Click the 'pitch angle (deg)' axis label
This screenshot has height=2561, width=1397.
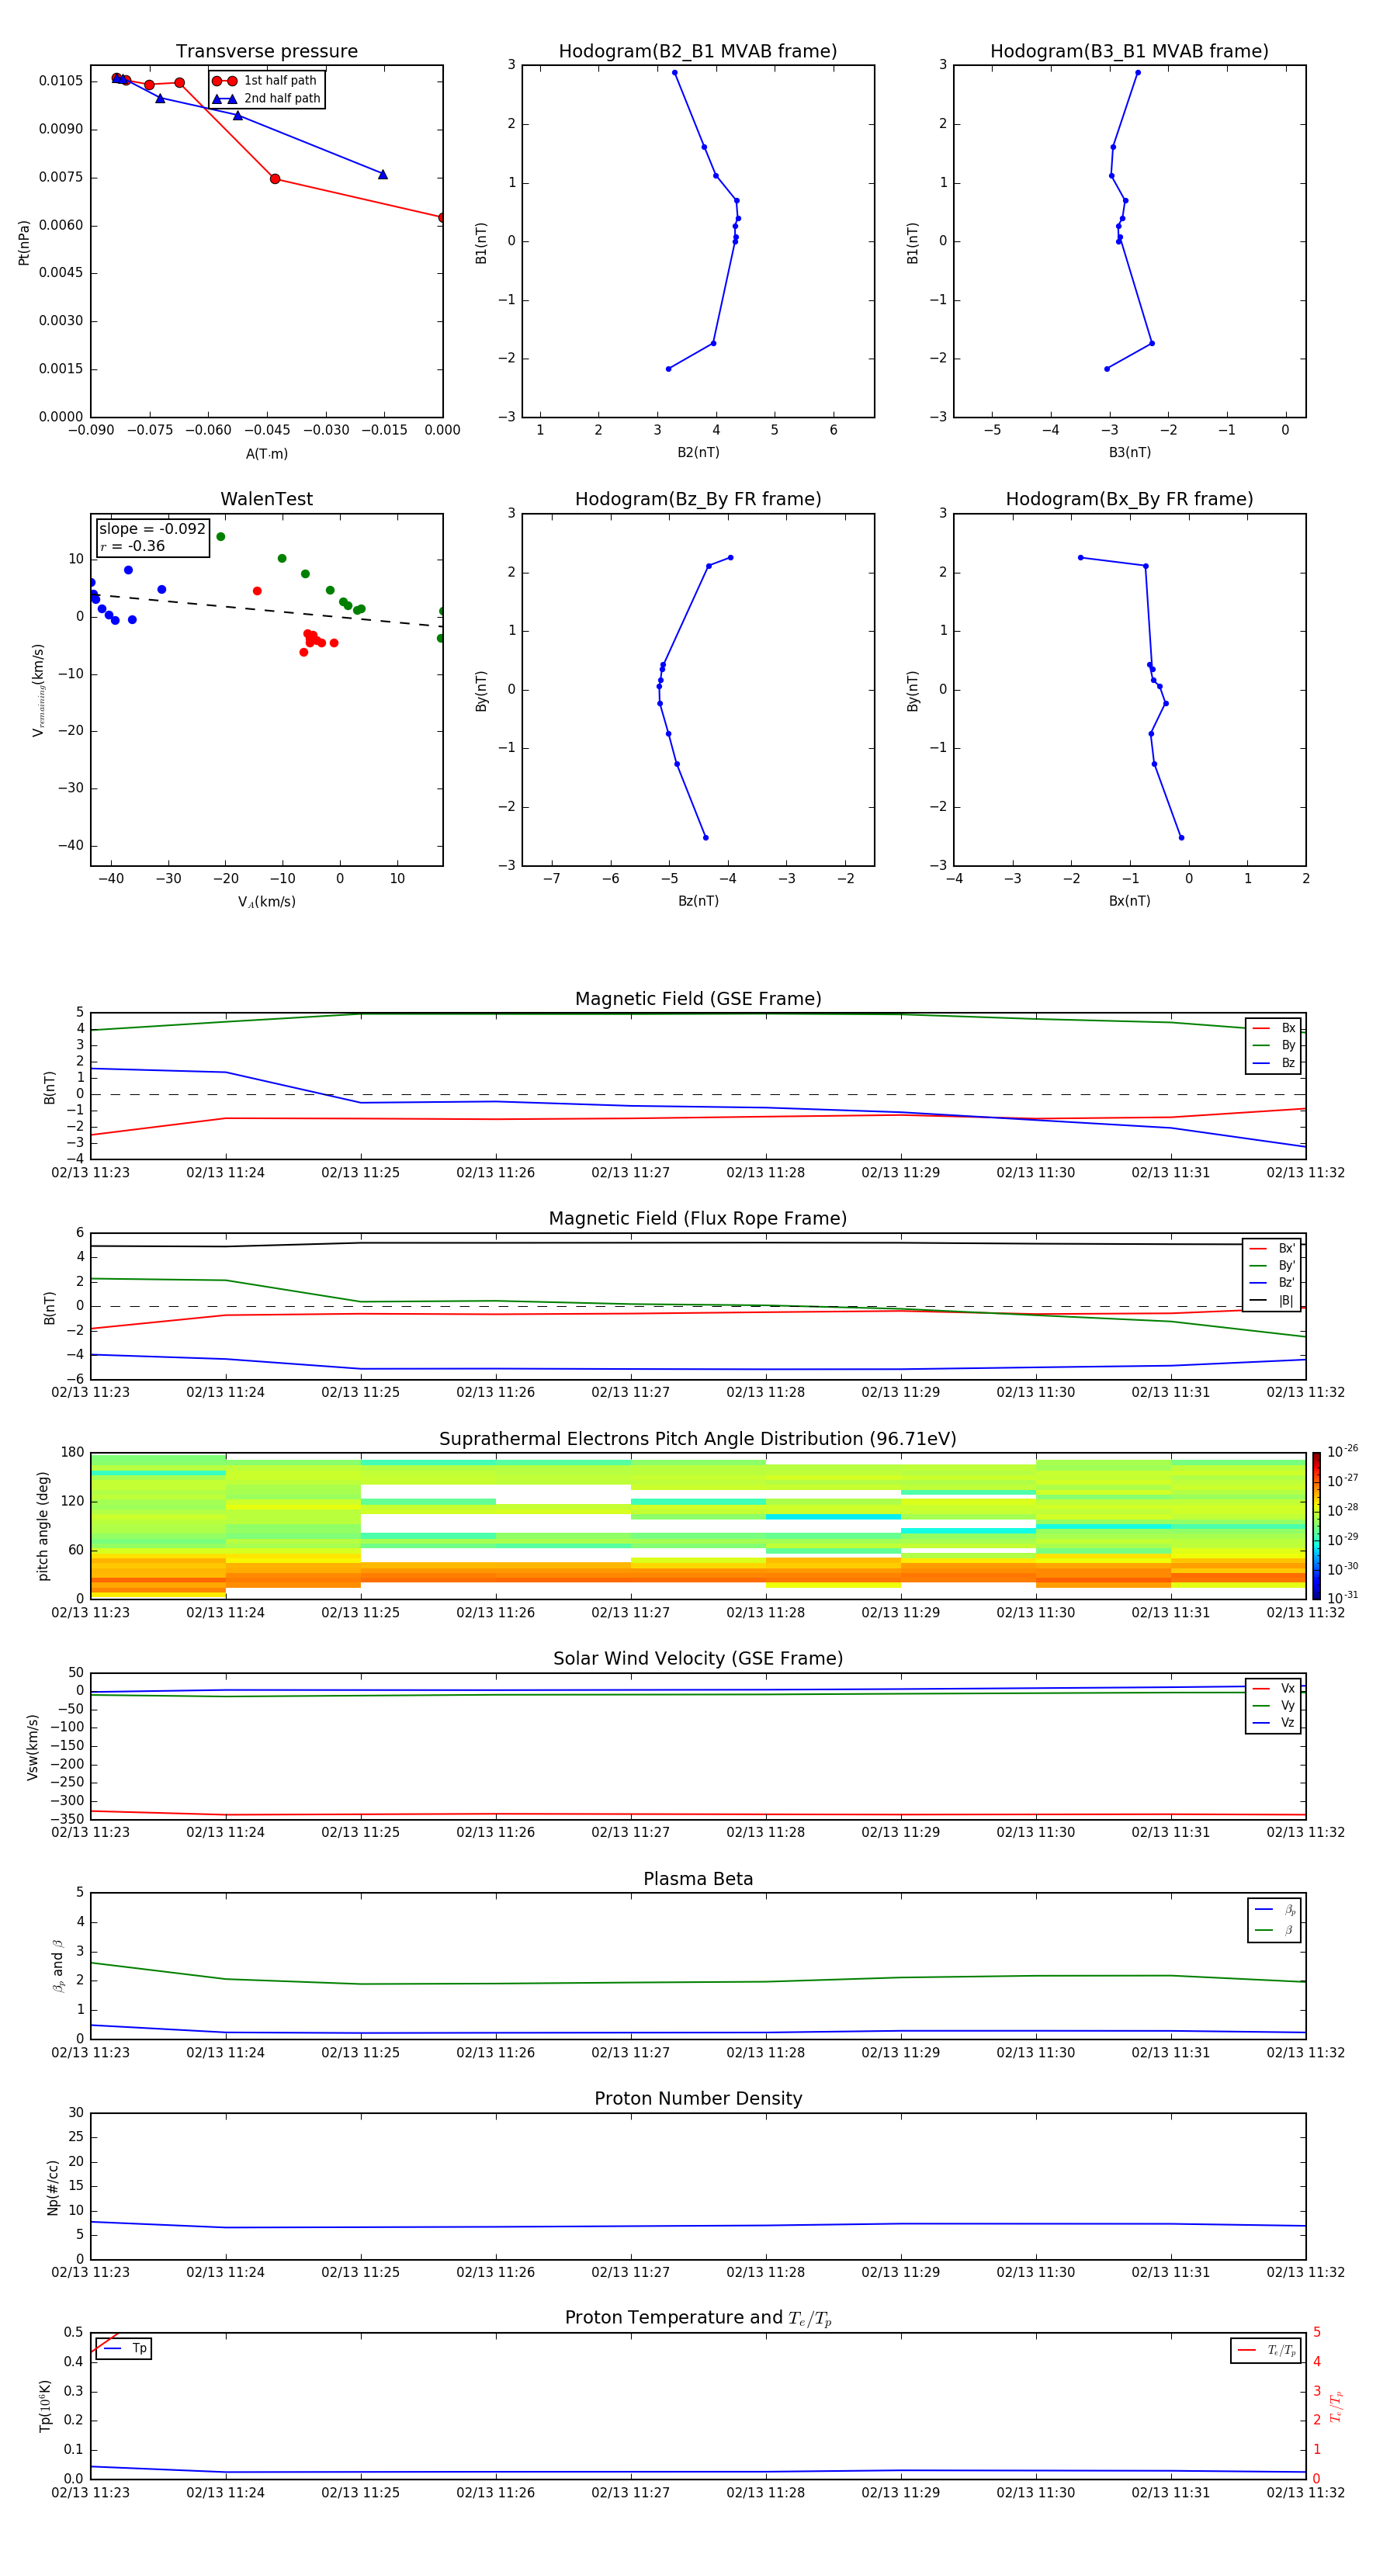pos(43,1525)
